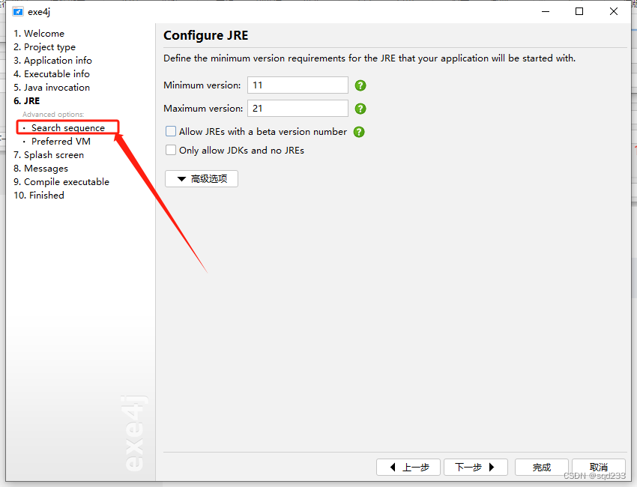The height and width of the screenshot is (487, 637).
Task: Open help for beta version checkbox
Action: point(359,132)
